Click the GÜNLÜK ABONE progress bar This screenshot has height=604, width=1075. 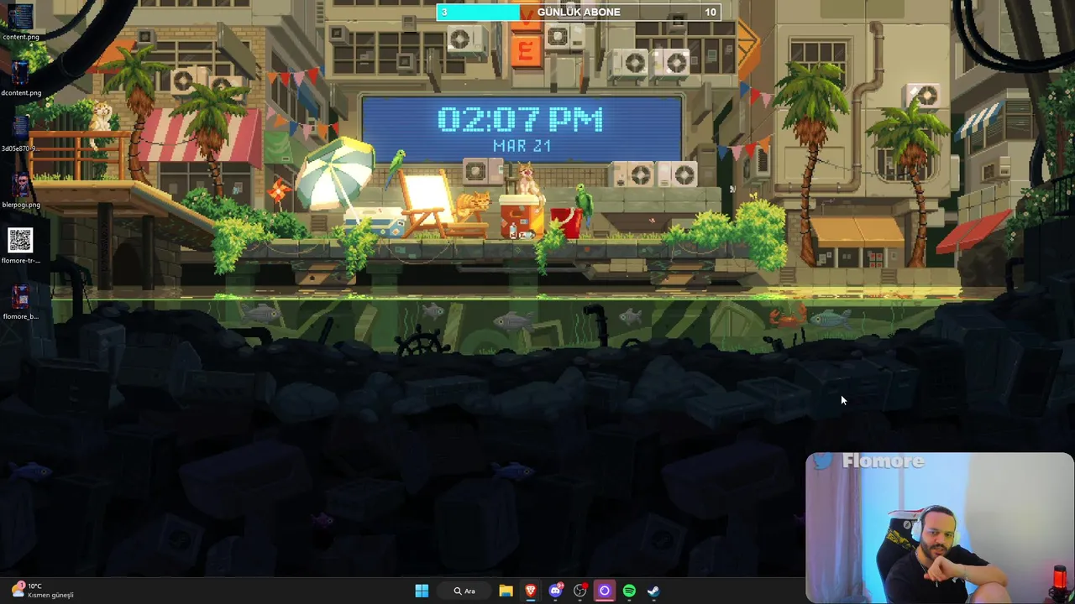pyautogui.click(x=578, y=12)
